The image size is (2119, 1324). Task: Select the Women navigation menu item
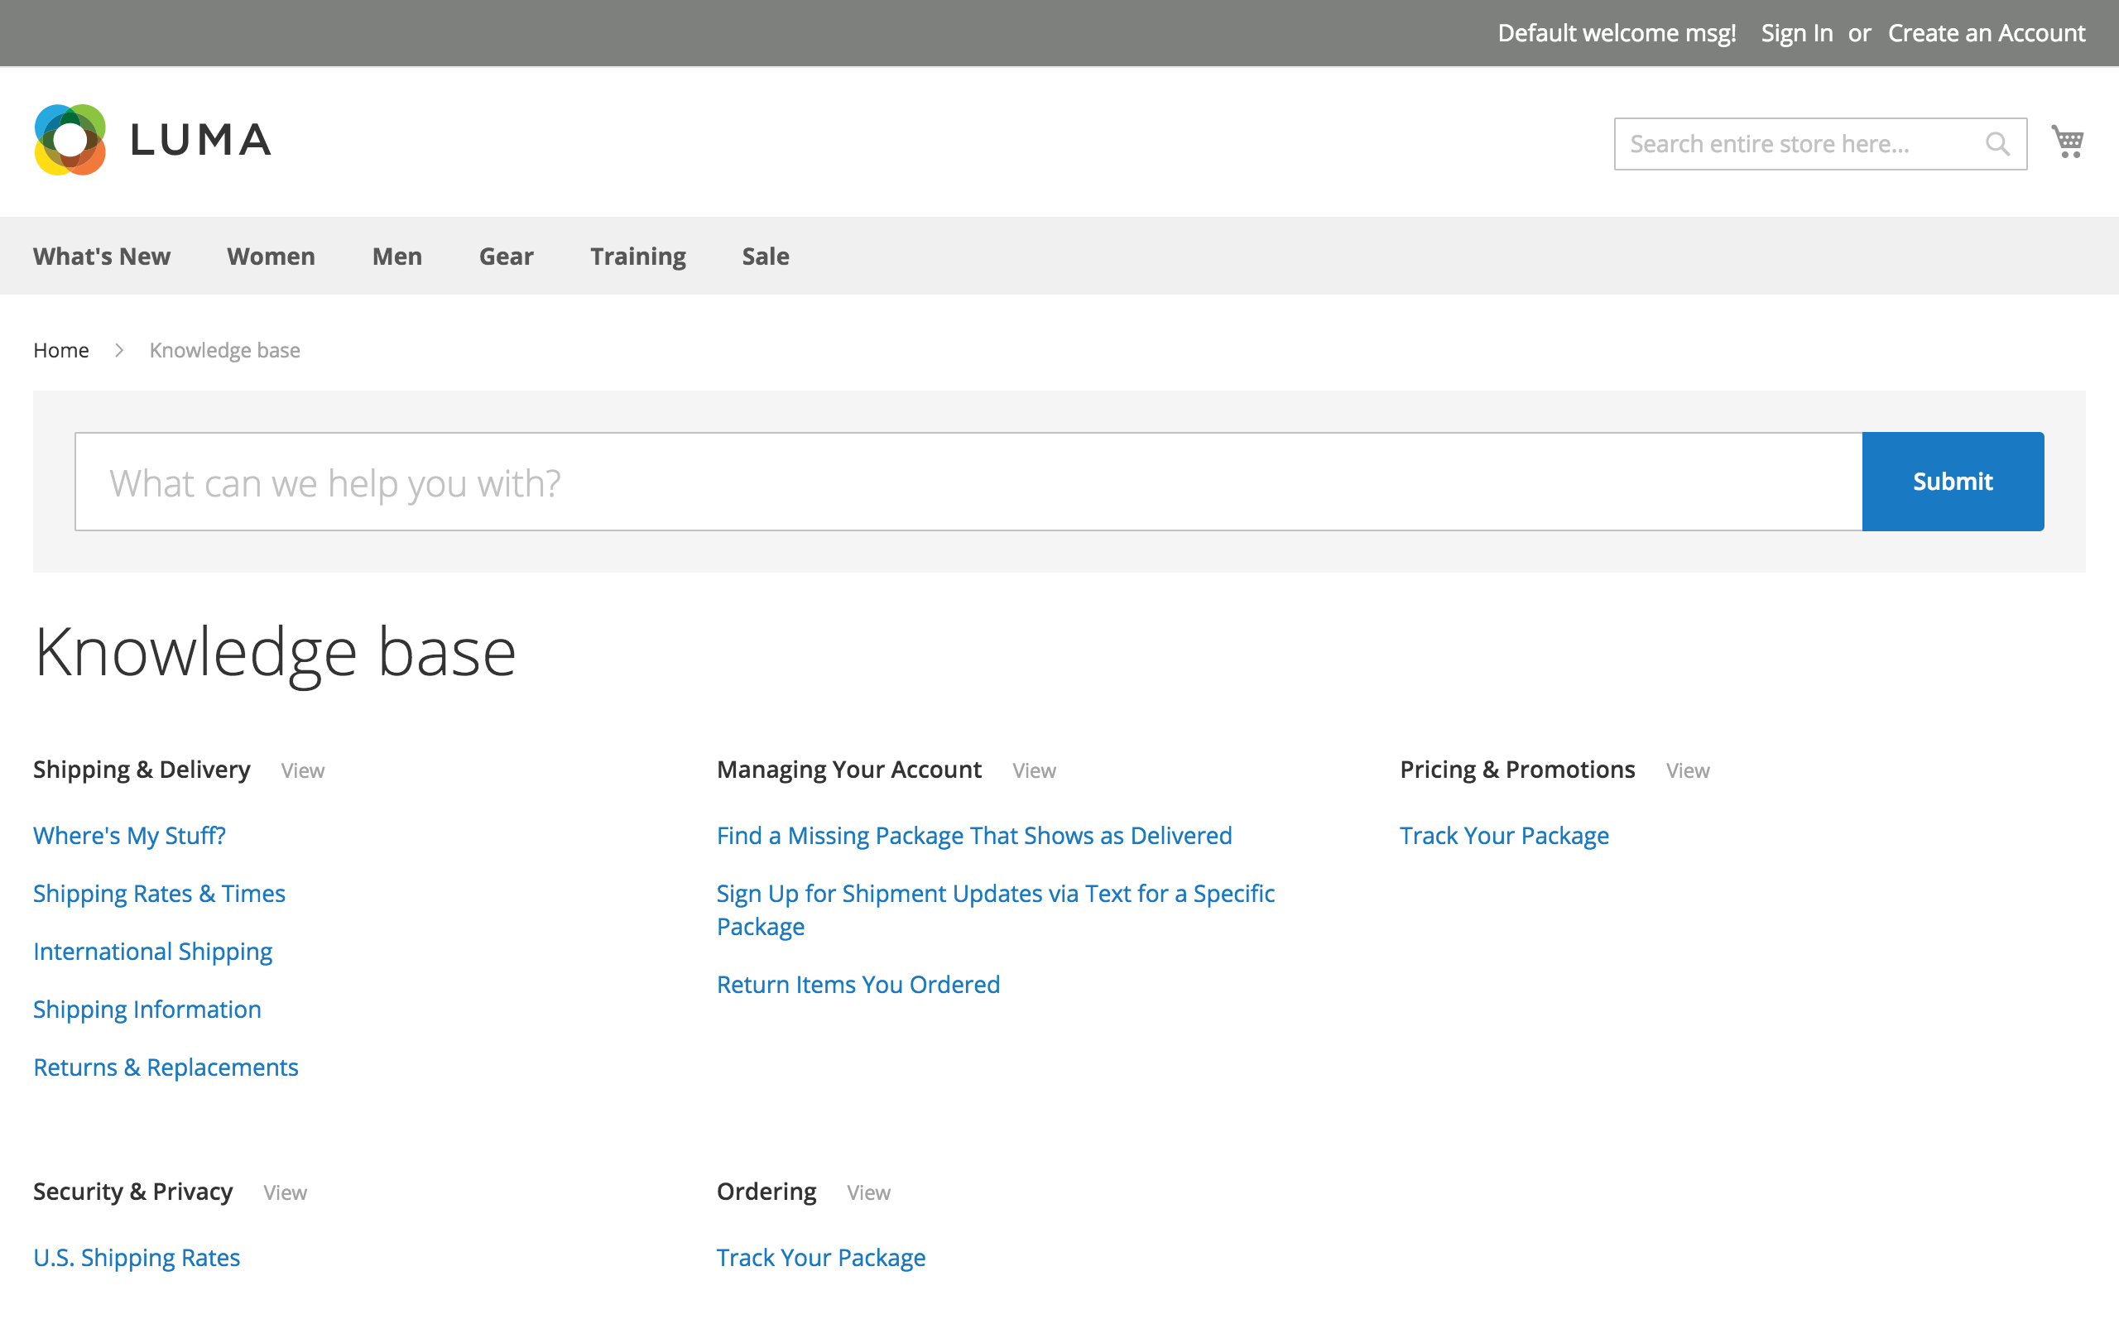(271, 255)
